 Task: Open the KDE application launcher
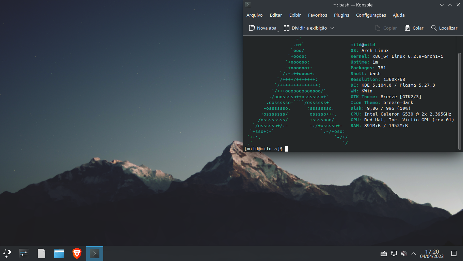(x=7, y=253)
